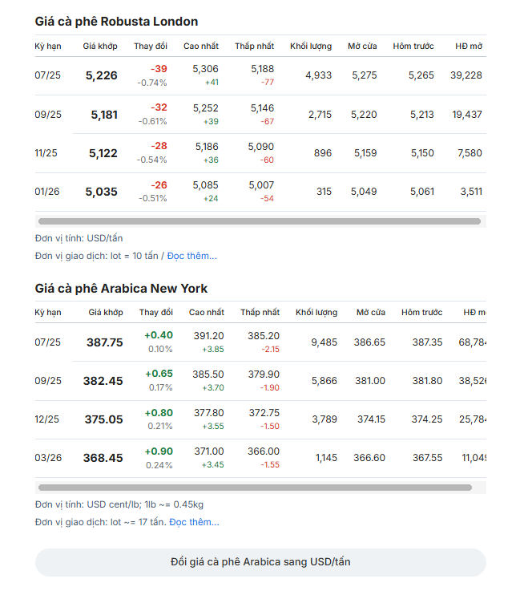The width and height of the screenshot is (524, 591).
Task: Click Arabica price 375.05
Action: [103, 419]
